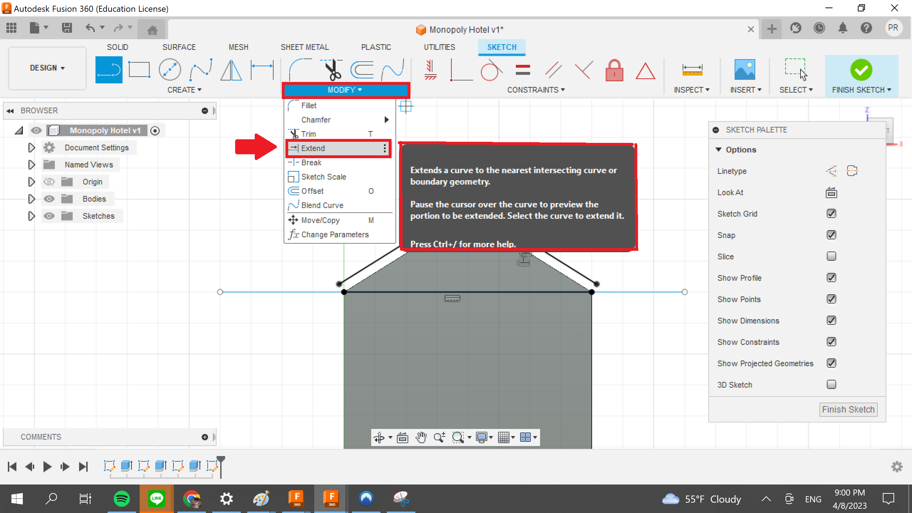Open the CREATE dropdown menu
Viewport: 912px width, 513px height.
pos(185,90)
